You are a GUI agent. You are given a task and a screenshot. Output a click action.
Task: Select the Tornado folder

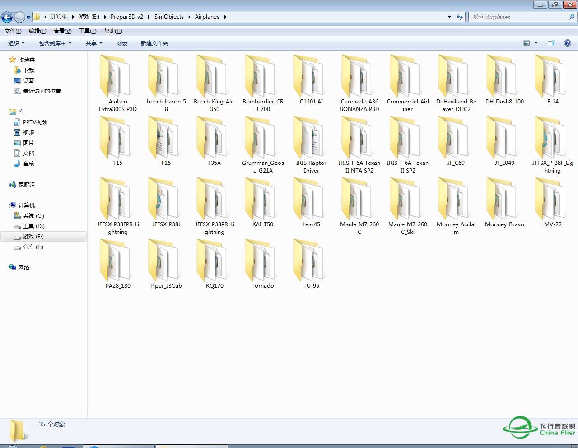coord(263,264)
